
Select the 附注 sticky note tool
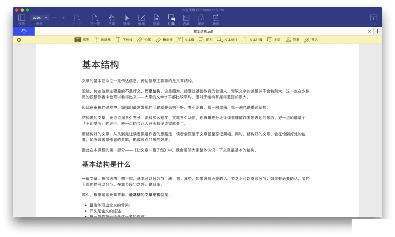[x=274, y=40]
